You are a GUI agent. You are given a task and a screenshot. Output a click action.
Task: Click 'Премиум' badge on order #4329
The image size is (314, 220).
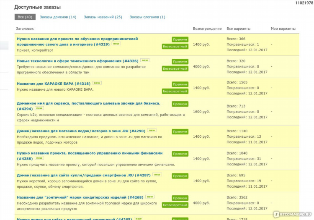coord(180,39)
